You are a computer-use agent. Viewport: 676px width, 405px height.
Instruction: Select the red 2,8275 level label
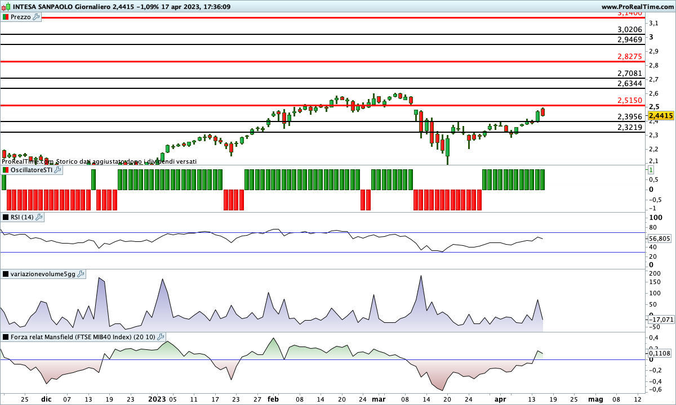(630, 56)
